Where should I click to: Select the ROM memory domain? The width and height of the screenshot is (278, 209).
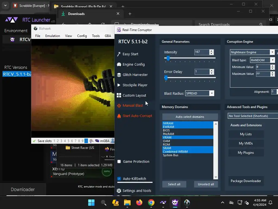coord(188,145)
